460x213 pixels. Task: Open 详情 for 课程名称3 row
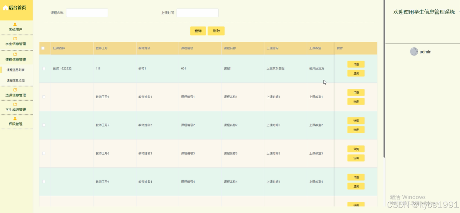356,149
